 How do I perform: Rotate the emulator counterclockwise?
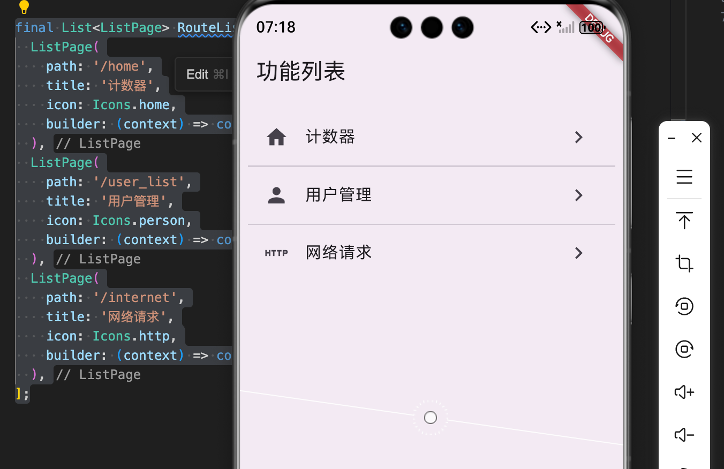click(x=684, y=306)
